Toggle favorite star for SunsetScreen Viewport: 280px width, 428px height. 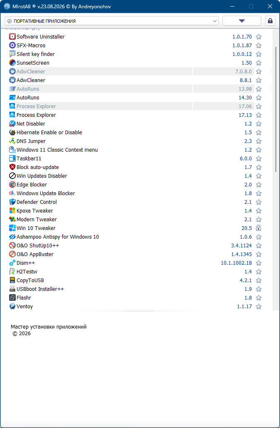click(x=259, y=63)
